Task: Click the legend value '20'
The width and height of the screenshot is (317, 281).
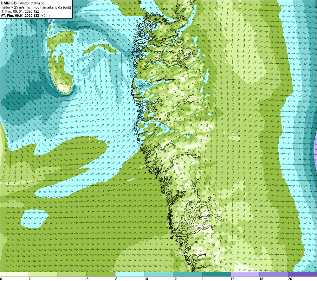Action: tap(290, 279)
